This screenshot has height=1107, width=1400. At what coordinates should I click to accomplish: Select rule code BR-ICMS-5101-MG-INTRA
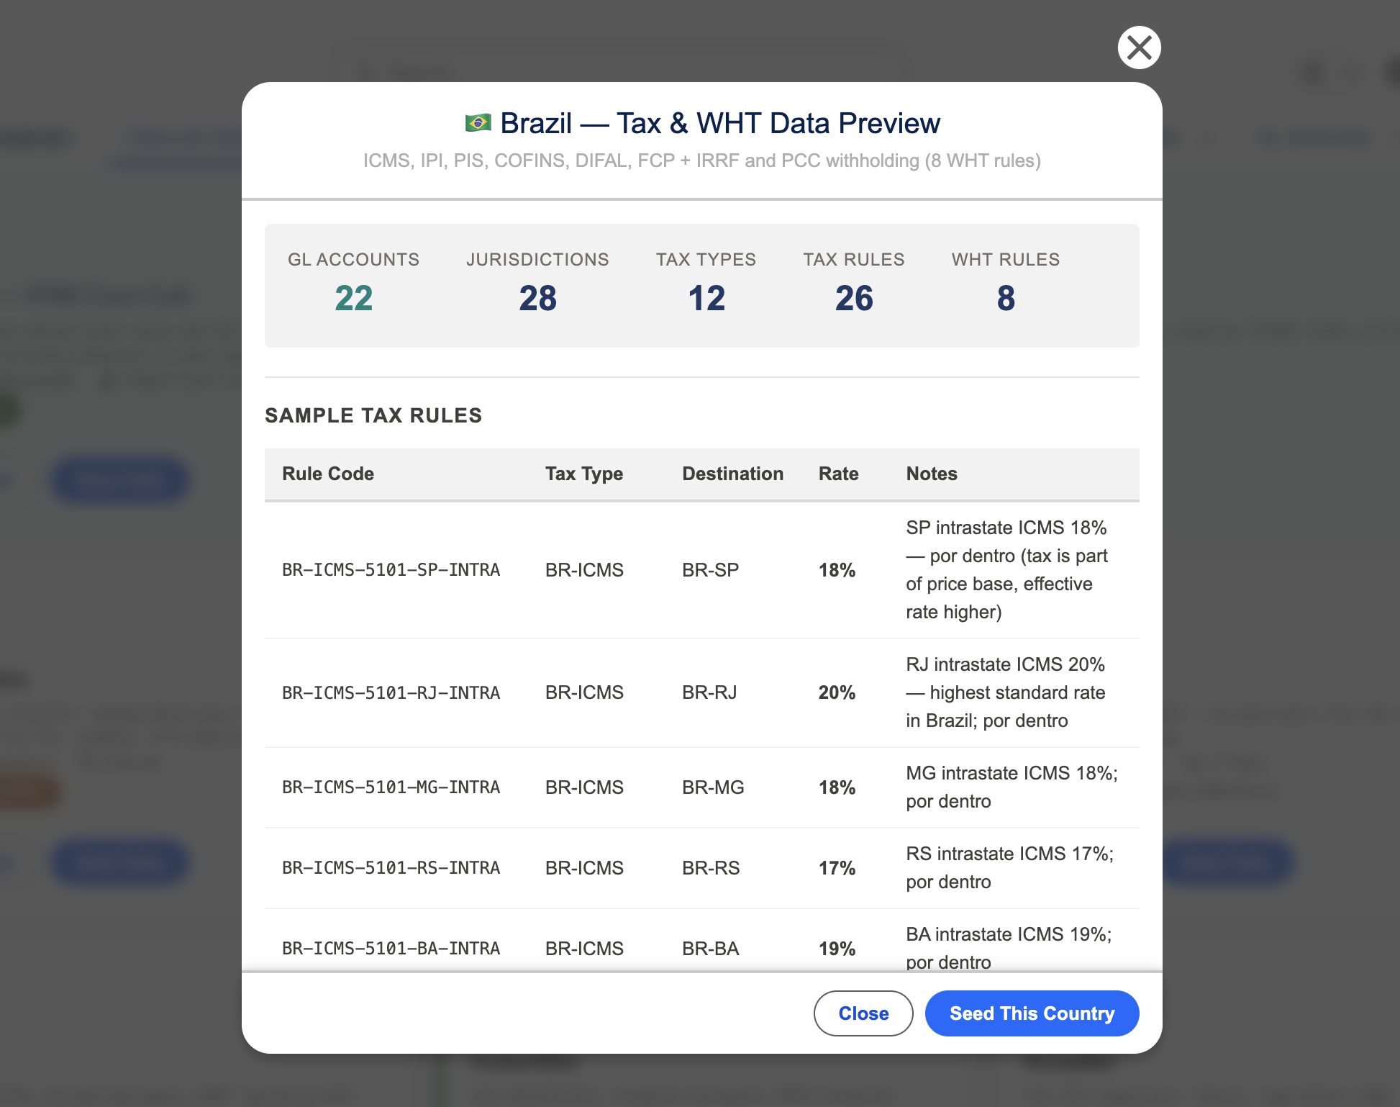(x=391, y=787)
